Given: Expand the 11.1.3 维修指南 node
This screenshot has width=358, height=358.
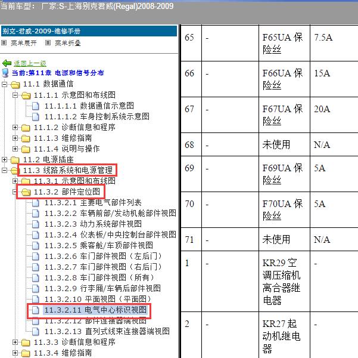Looking at the screenshot, I should coord(15,138).
